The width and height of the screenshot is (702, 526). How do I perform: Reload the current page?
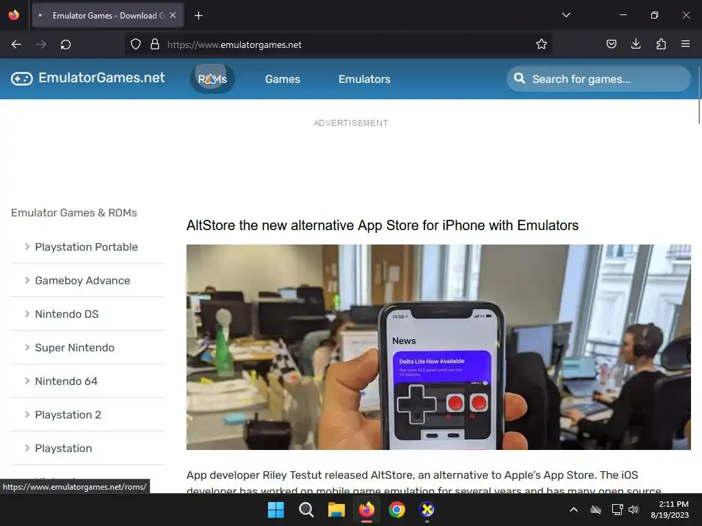[66, 45]
